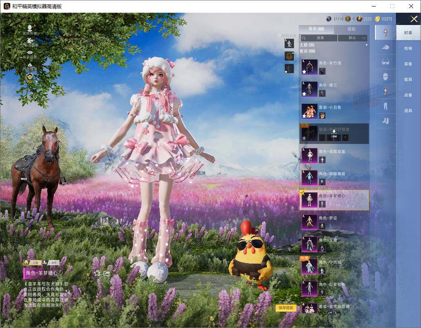Open the third starred equipped-slot icon
Viewport: 421px width, 328px height.
click(x=289, y=68)
